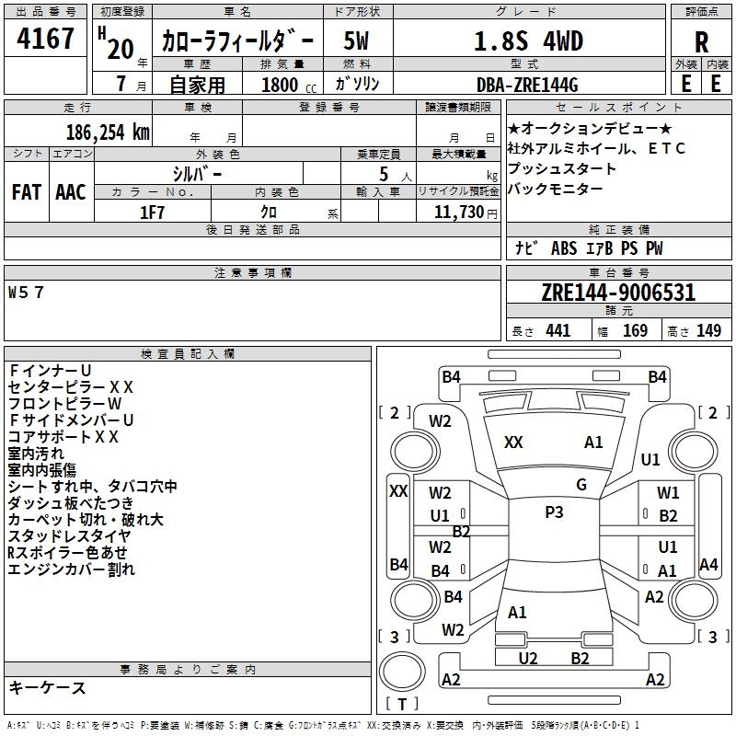The image size is (736, 736).
Task: Select the note 室内汚れ
Action: (x=36, y=454)
